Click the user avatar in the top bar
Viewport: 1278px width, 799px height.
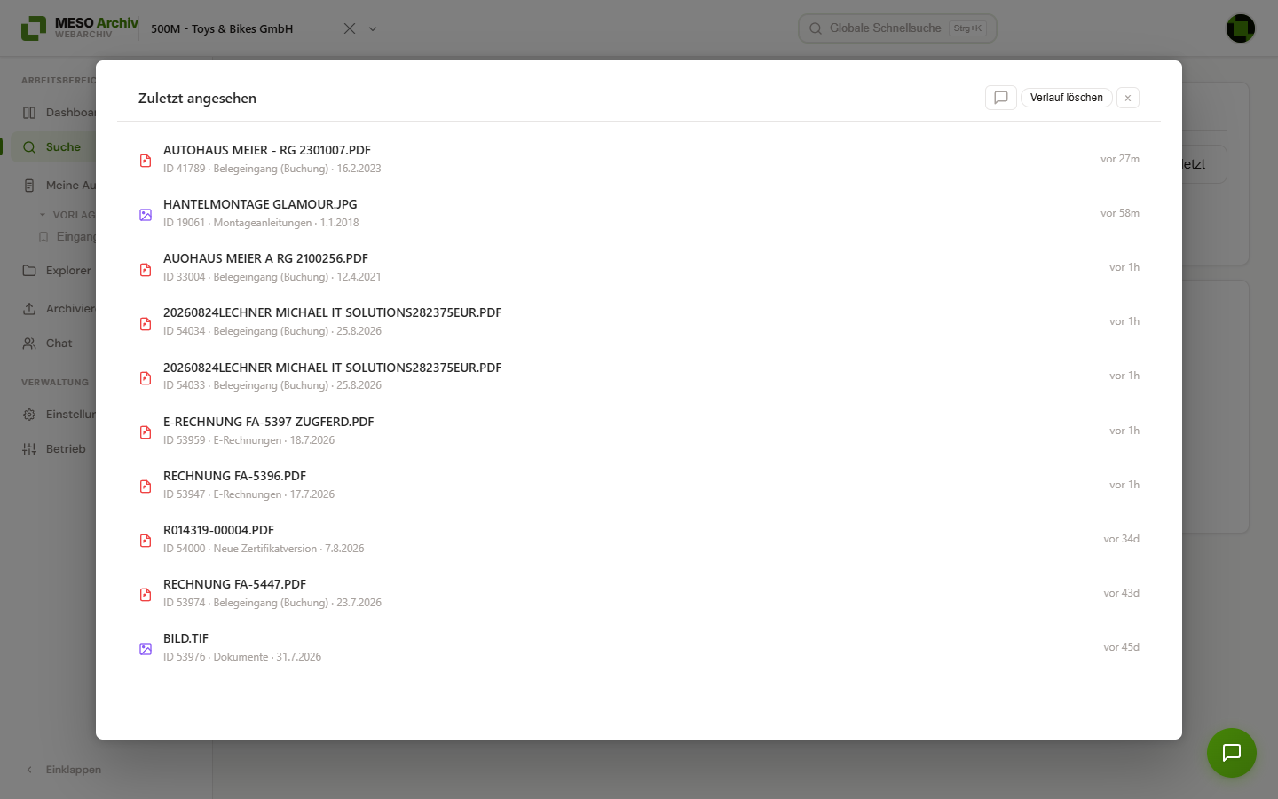(1241, 28)
